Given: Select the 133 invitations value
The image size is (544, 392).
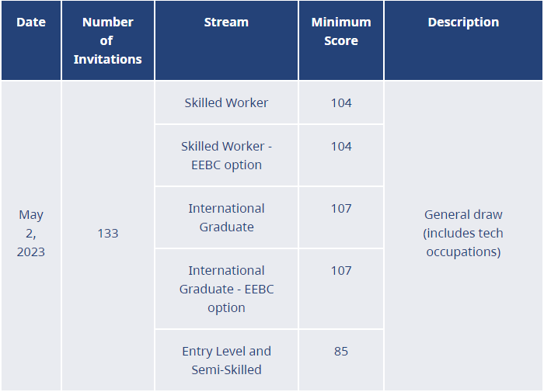Looking at the screenshot, I should pyautogui.click(x=107, y=233).
